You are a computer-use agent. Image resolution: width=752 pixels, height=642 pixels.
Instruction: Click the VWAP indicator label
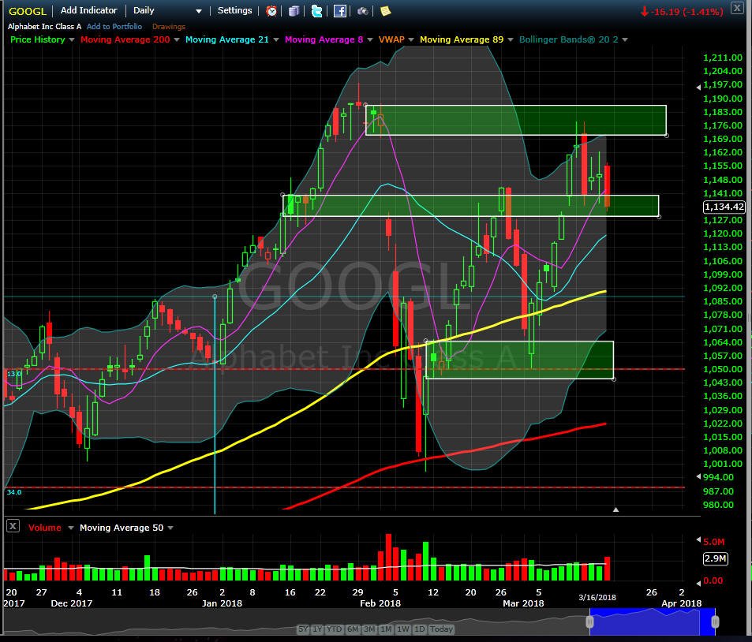point(391,39)
